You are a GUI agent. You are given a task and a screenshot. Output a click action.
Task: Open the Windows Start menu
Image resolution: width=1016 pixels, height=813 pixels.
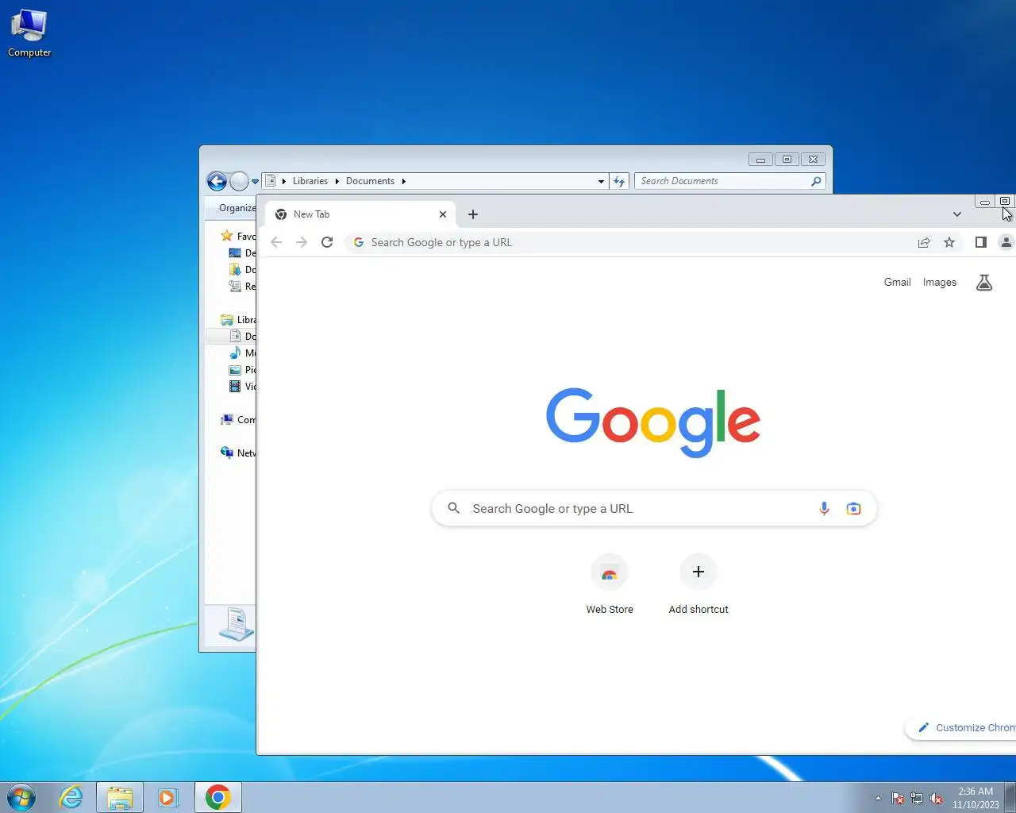coord(21,797)
